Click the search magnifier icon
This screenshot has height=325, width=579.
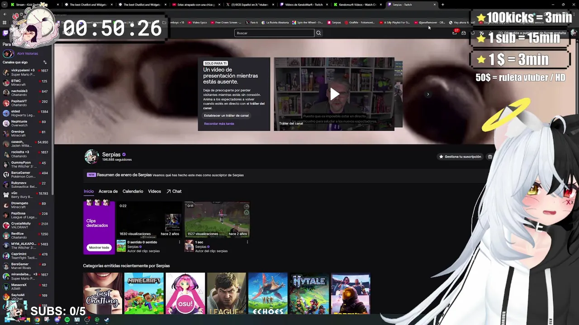pos(318,33)
